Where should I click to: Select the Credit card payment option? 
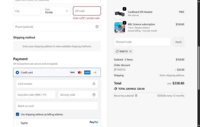18,72
